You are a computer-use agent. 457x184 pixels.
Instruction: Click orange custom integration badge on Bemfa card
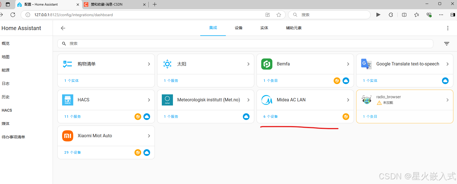337,81
